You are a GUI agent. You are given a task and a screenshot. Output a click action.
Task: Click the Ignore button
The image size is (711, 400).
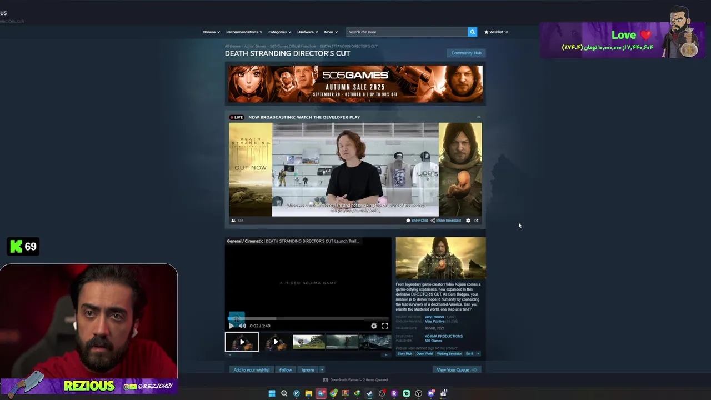click(x=308, y=370)
